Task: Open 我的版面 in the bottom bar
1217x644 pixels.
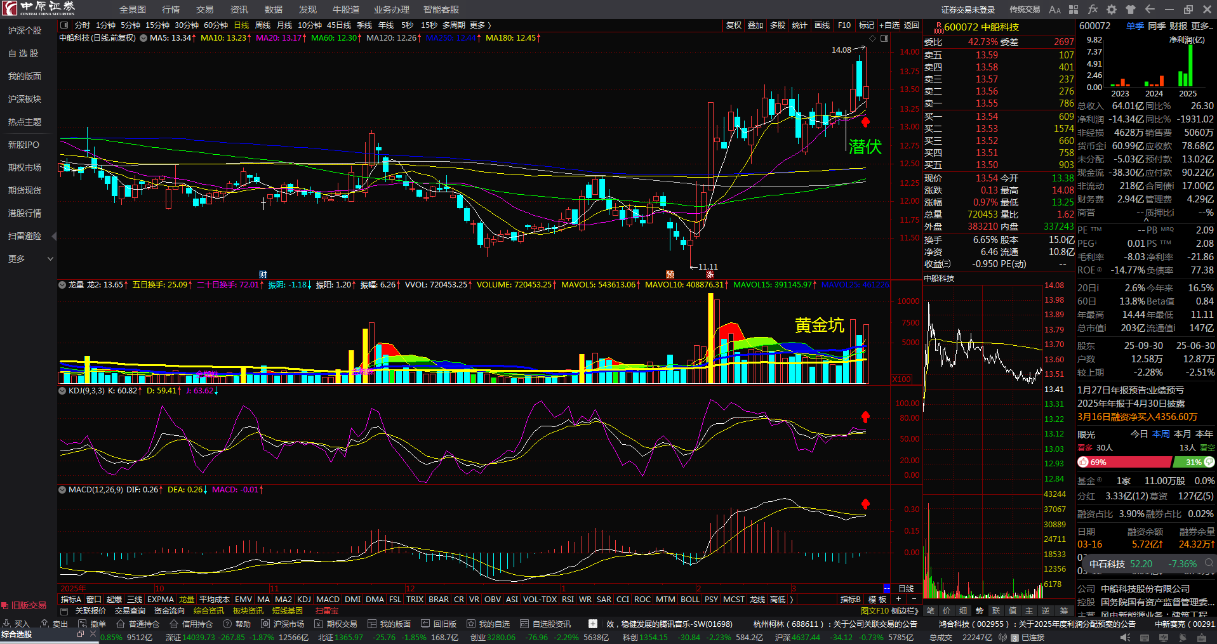Action: (389, 624)
